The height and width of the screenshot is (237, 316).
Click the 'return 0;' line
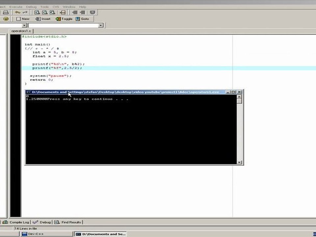coord(41,80)
